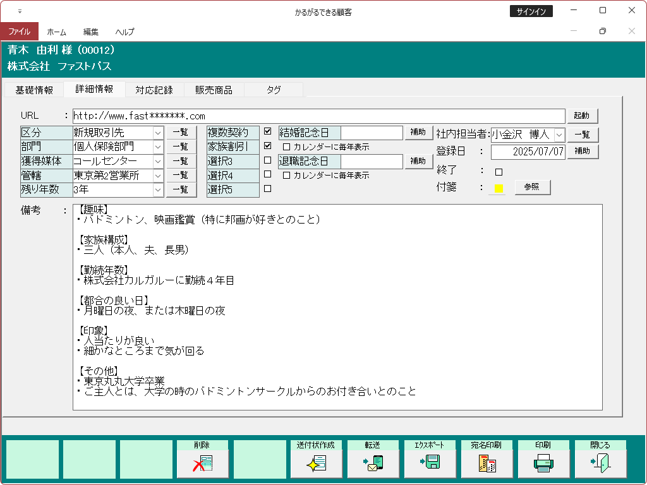This screenshot has width=647, height=485.
Task: Open 宛名印刷 address print icon
Action: click(x=487, y=464)
